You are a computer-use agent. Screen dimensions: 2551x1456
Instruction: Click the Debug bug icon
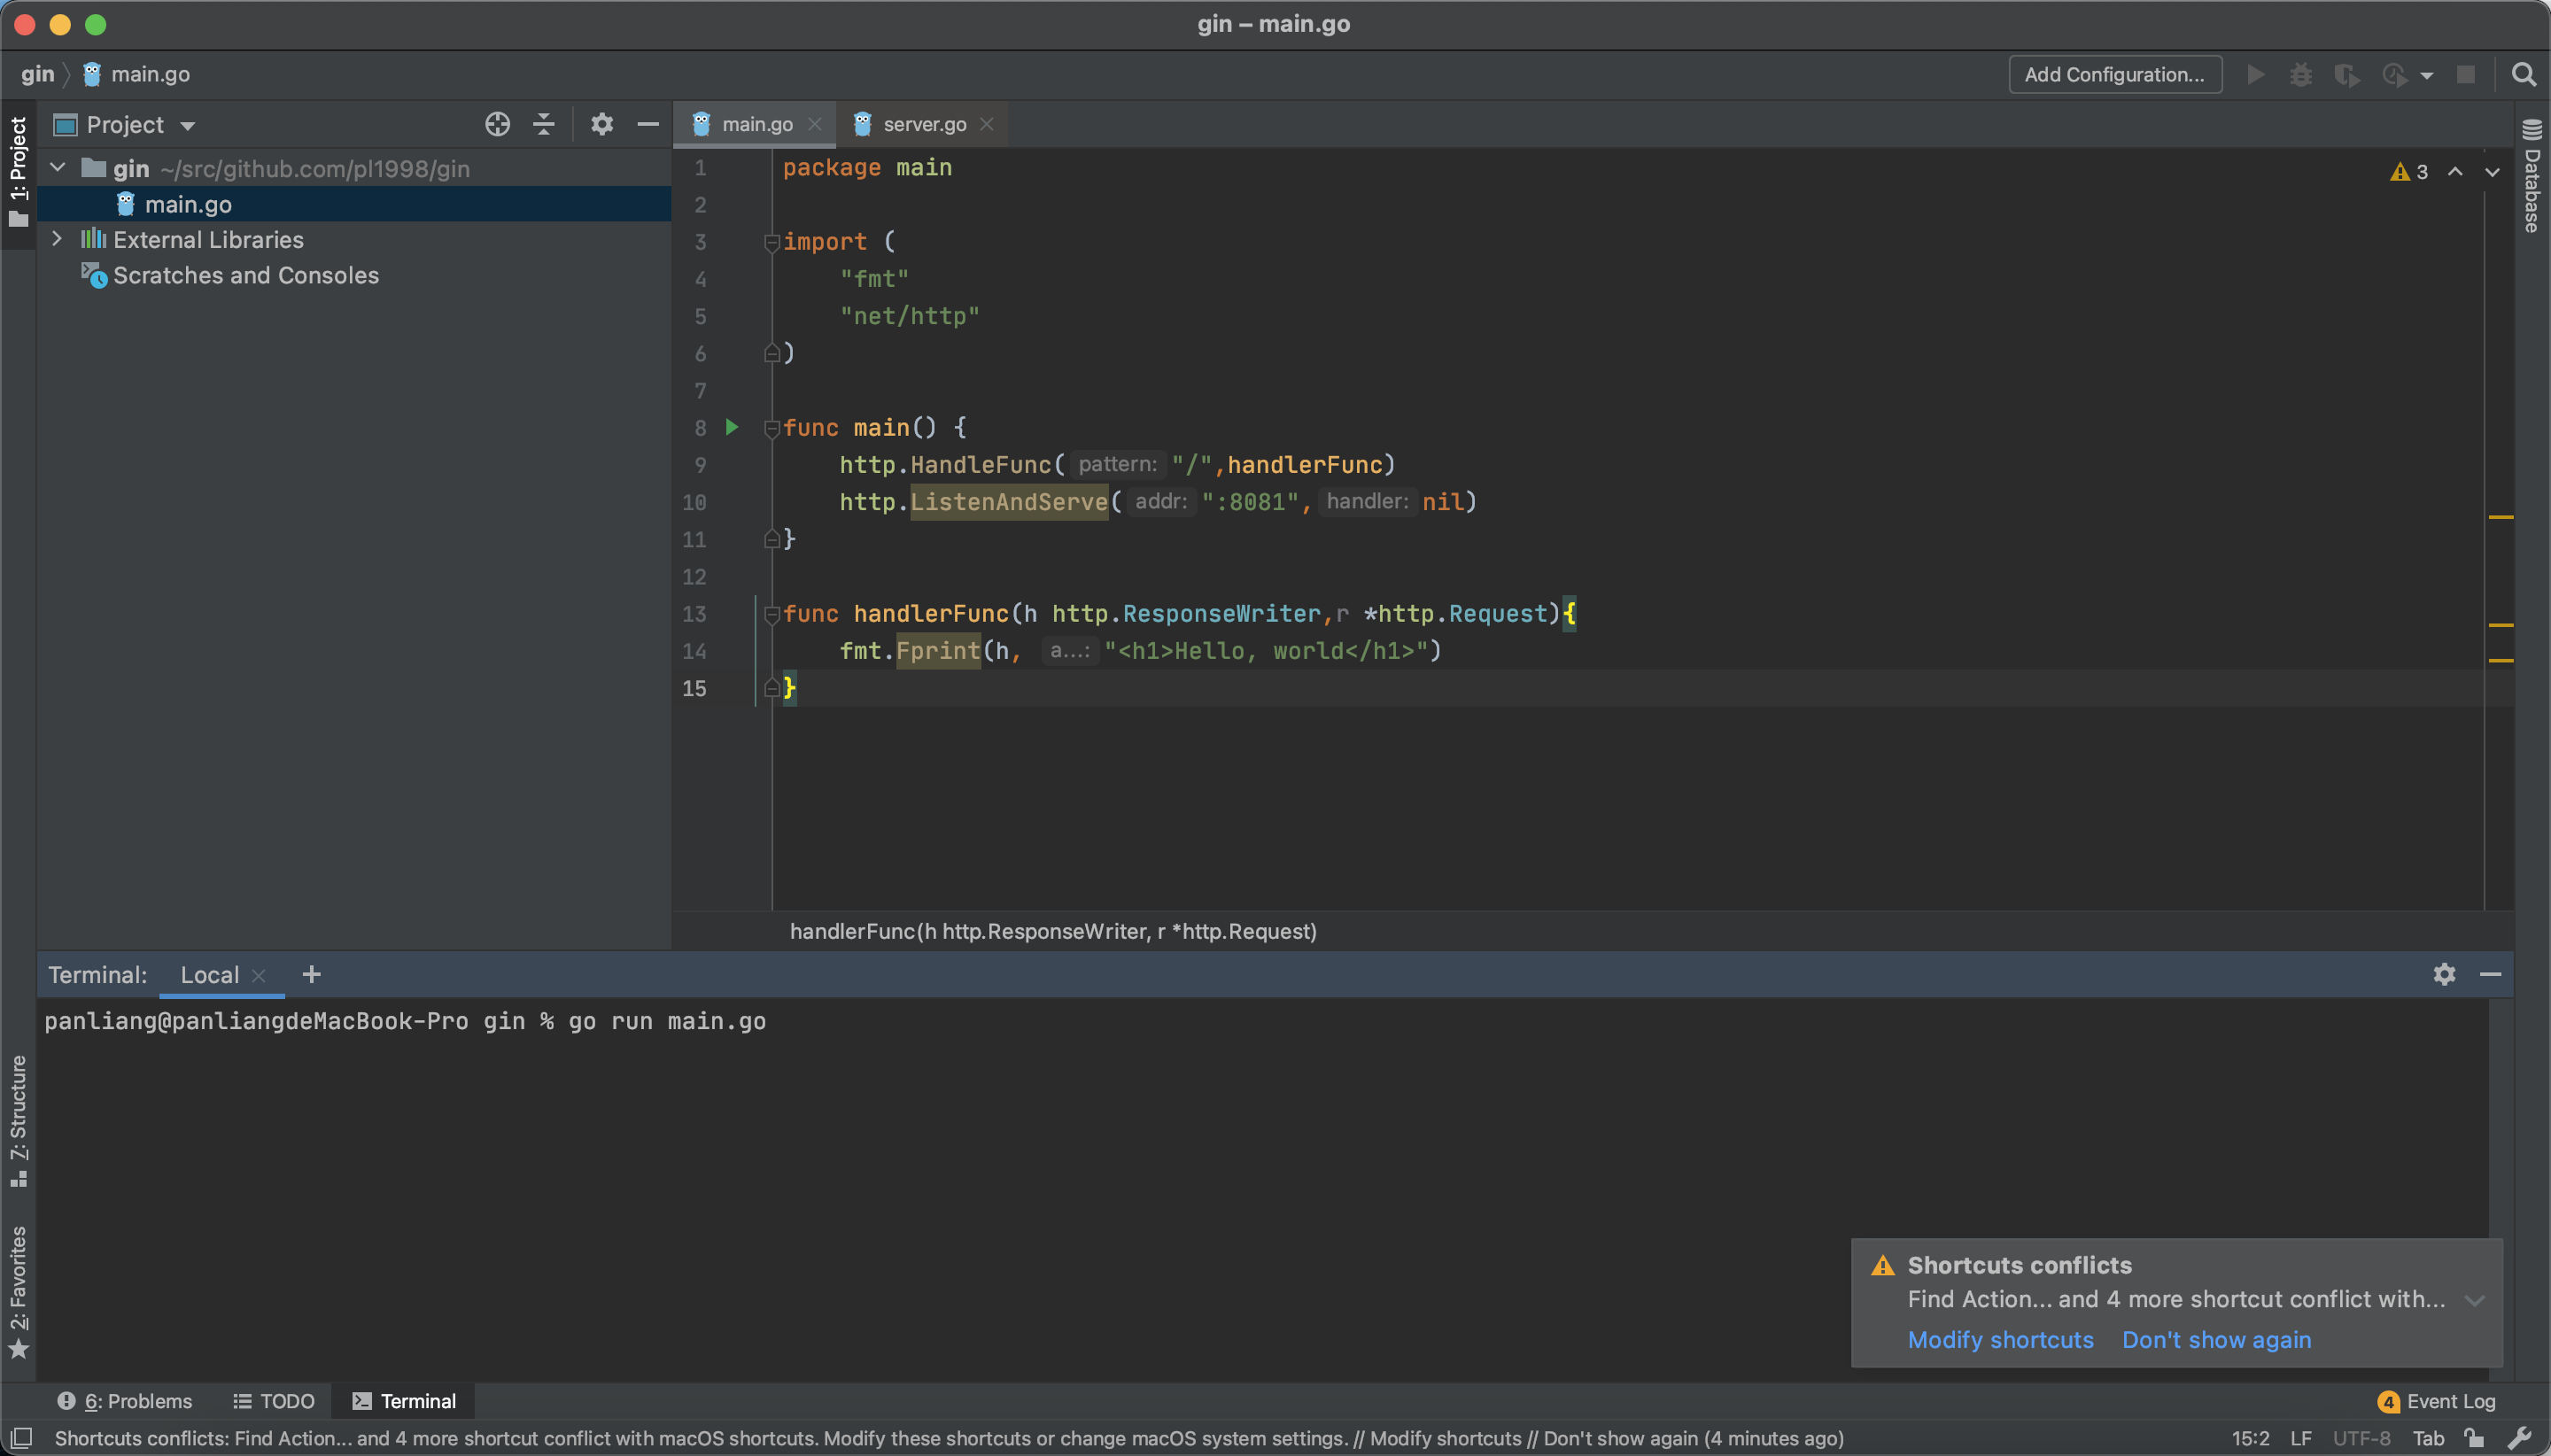[2301, 75]
